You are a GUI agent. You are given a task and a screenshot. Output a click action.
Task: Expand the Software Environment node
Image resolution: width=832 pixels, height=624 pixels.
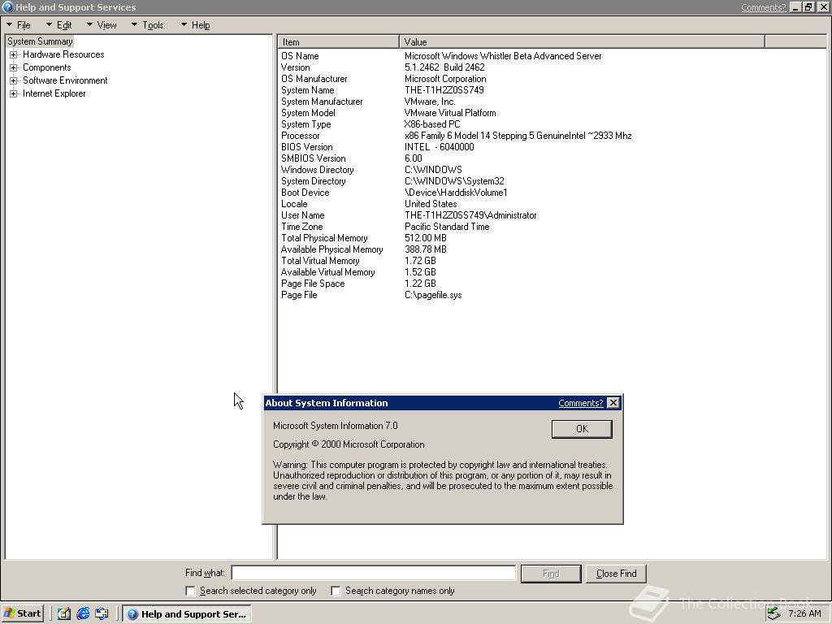(13, 80)
